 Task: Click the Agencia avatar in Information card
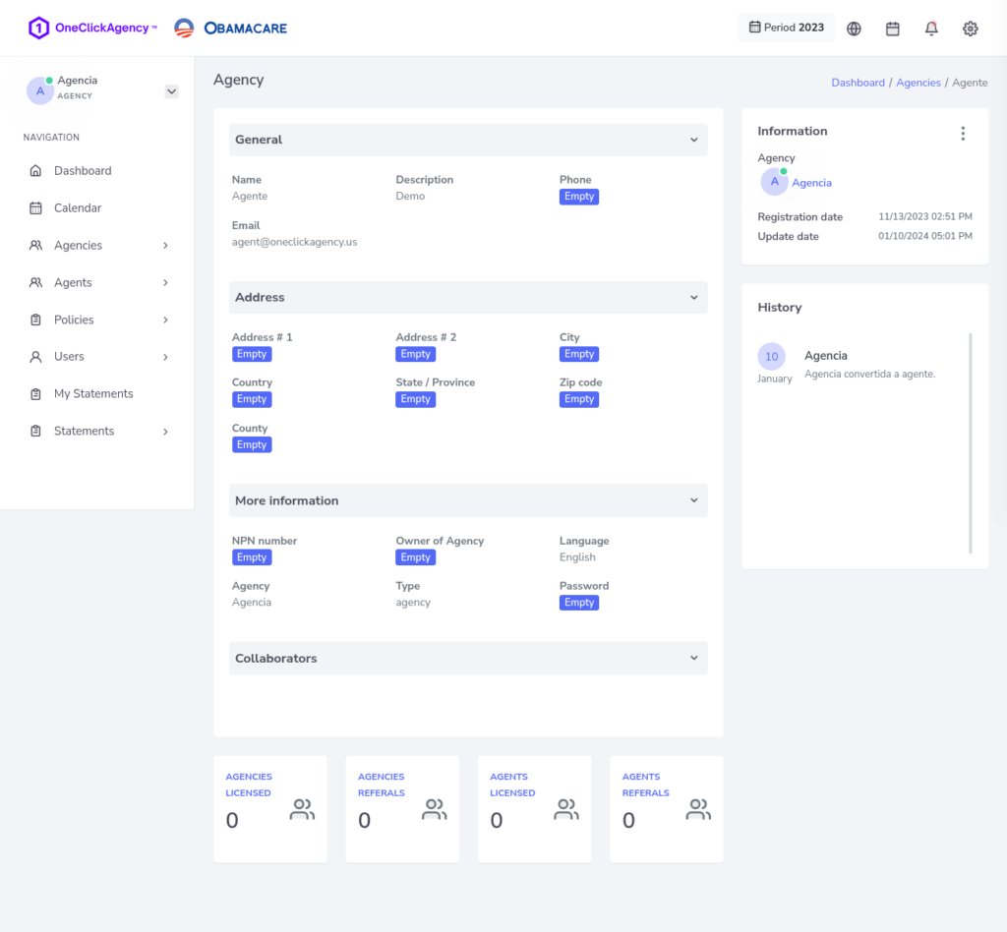pos(775,182)
